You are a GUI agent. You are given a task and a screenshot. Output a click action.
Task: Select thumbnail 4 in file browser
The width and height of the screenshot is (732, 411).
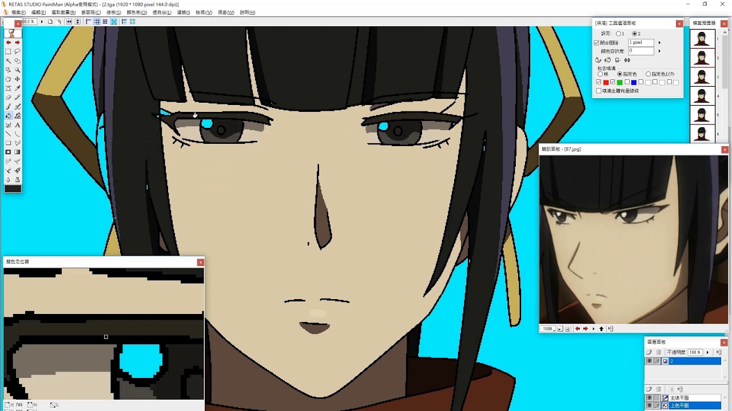pos(702,95)
